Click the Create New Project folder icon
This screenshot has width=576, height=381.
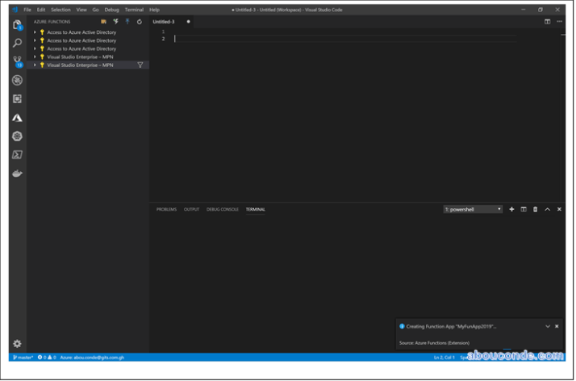(103, 22)
